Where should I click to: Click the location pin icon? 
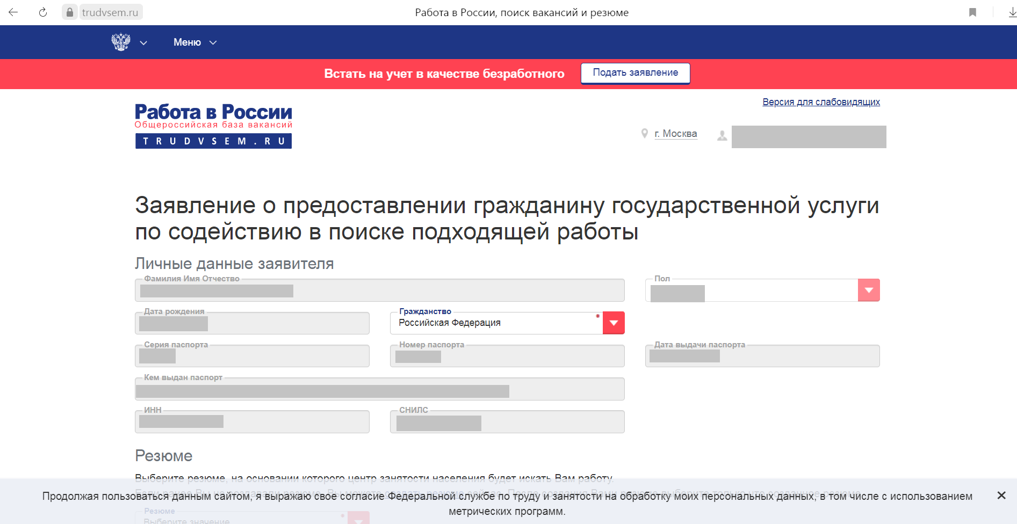645,134
